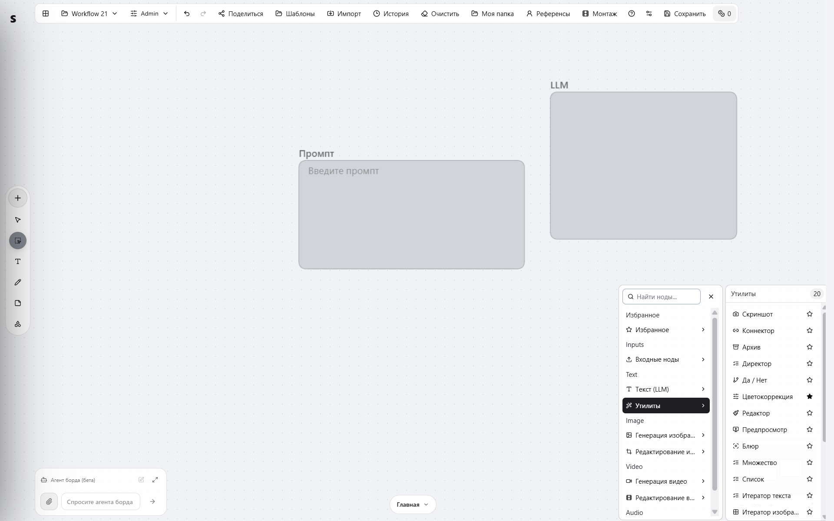
Task: Unfavorite the Цветокоррекция node
Action: coord(810,396)
